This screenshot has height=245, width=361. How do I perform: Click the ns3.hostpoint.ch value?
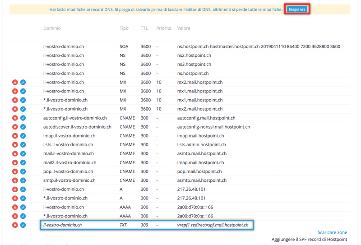point(194,65)
